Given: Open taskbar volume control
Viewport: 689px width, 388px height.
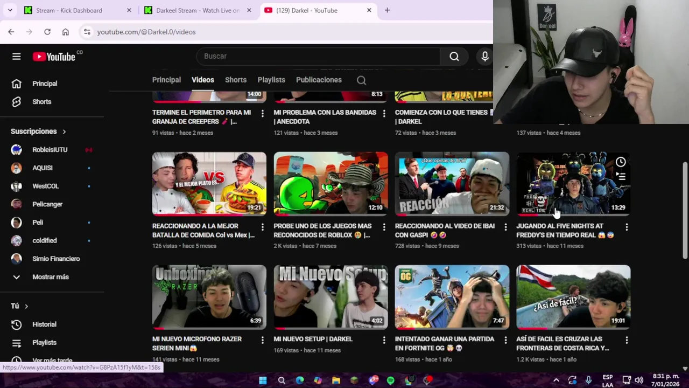Looking at the screenshot, I should (639, 380).
